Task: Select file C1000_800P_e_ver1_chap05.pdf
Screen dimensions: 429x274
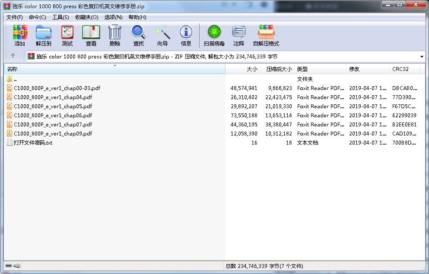Action: point(53,106)
